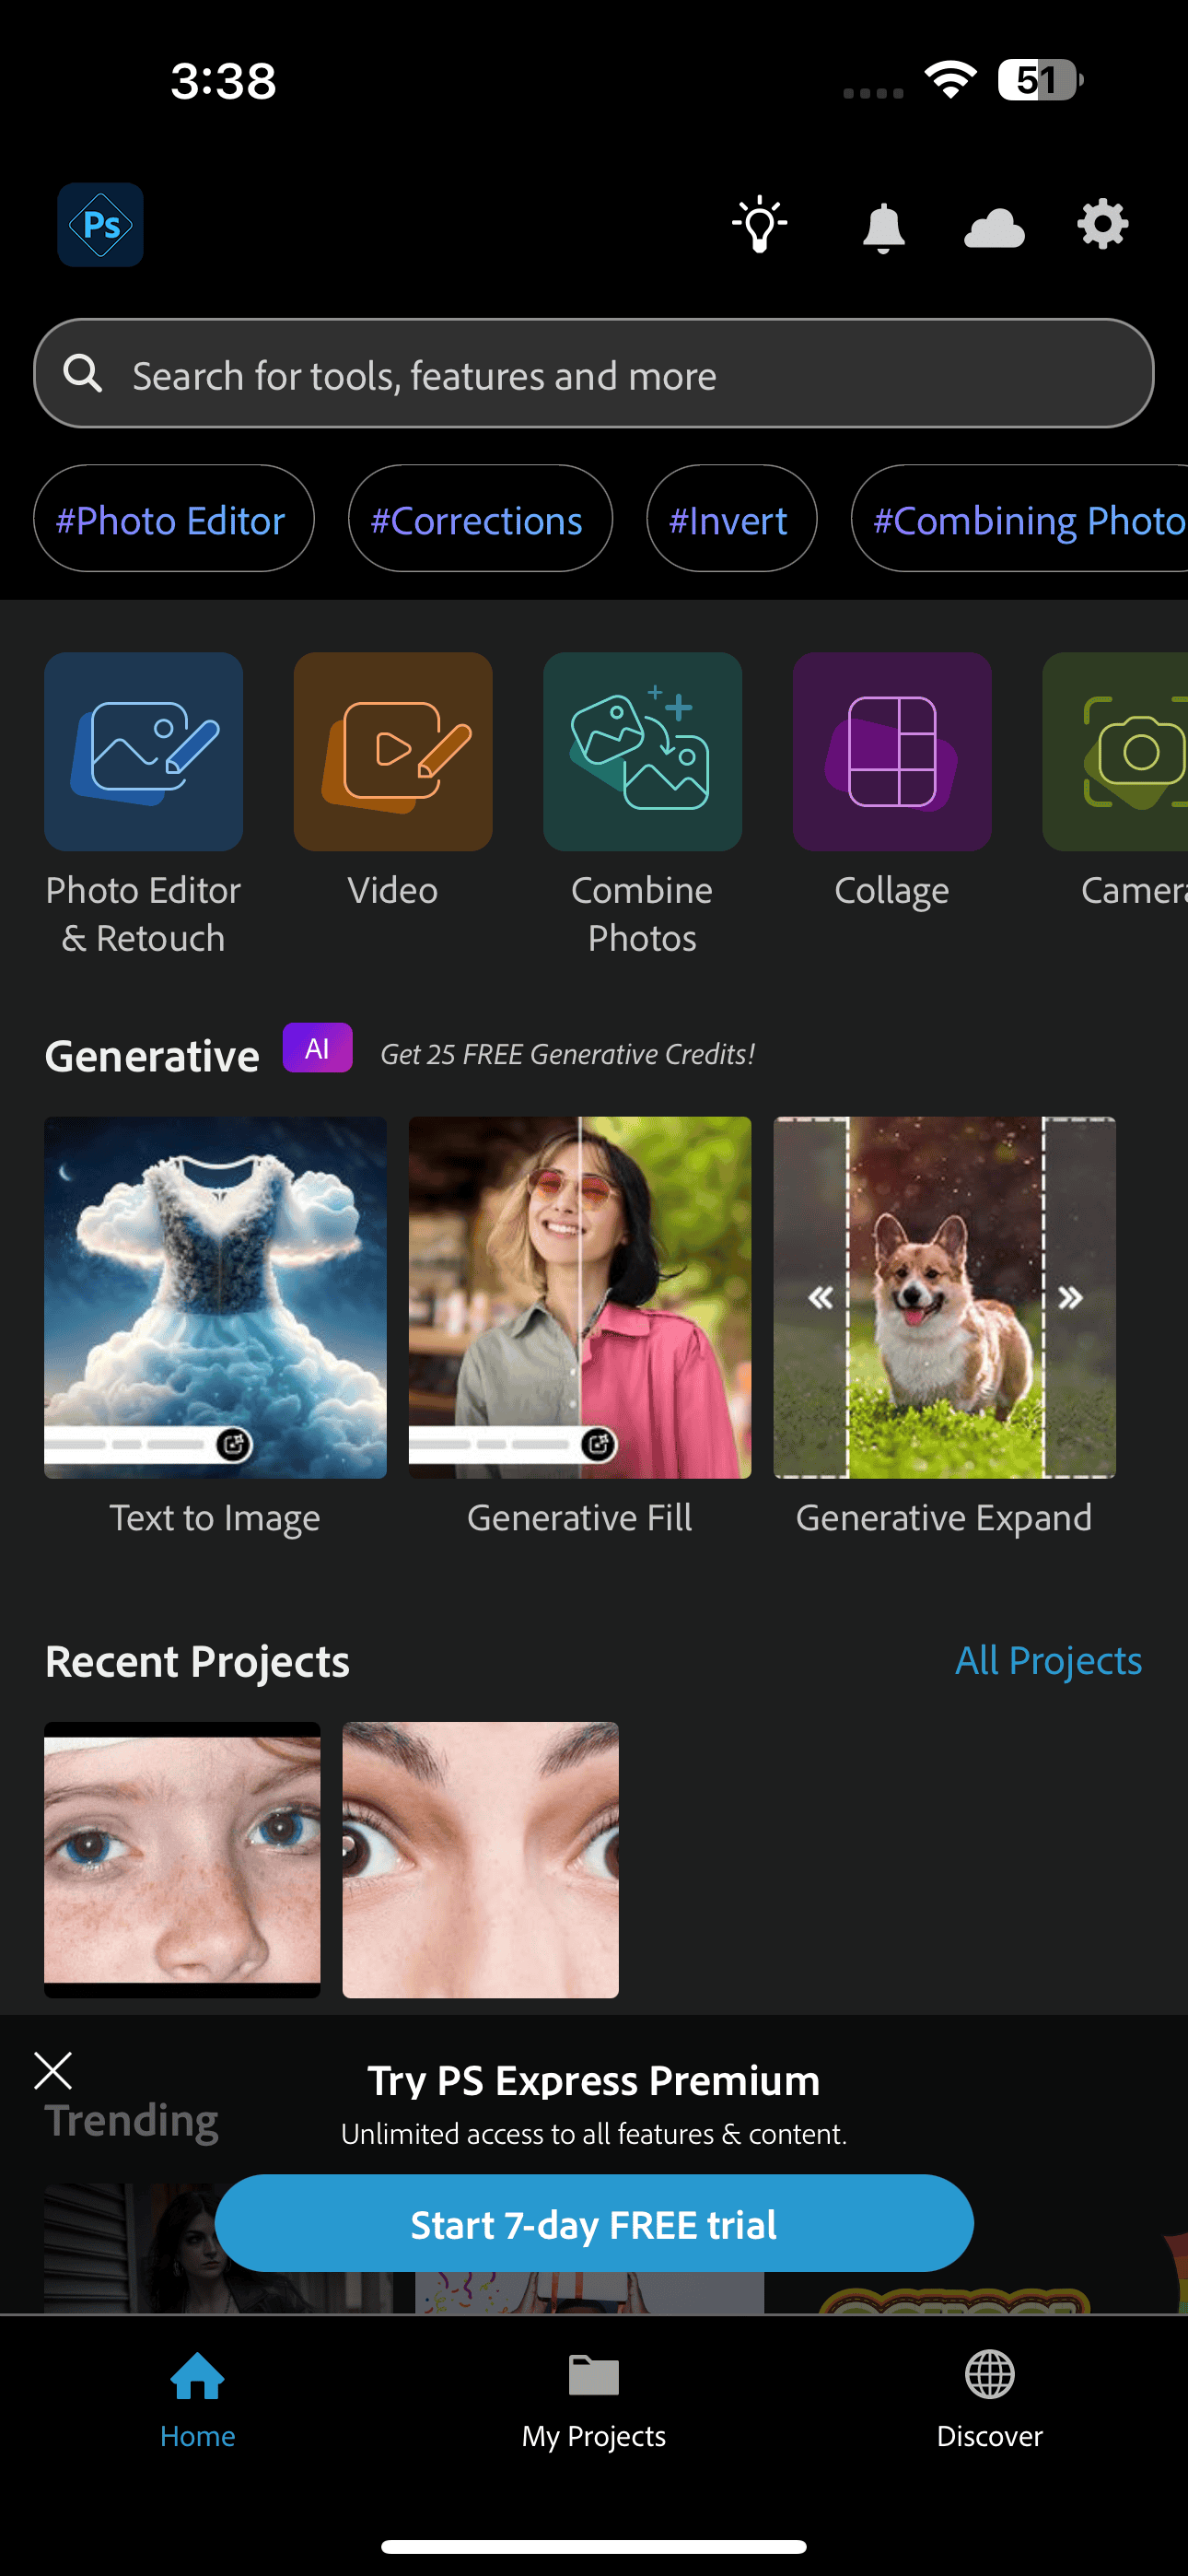1188x2576 pixels.
Task: Open the Video editor tool
Action: pos(392,752)
